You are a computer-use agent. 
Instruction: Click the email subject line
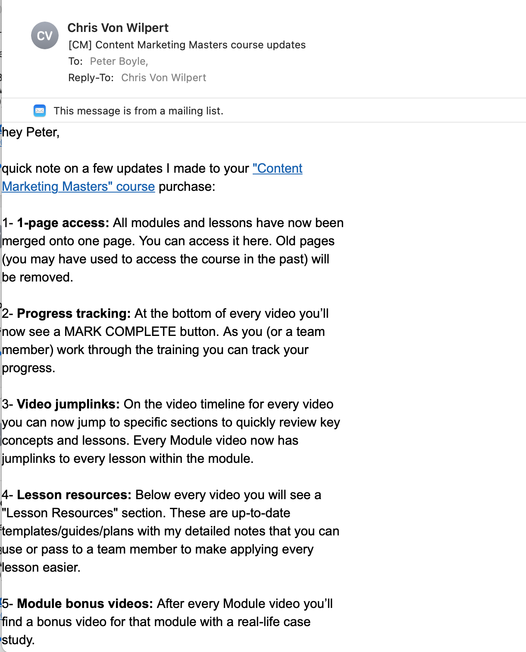(x=187, y=45)
